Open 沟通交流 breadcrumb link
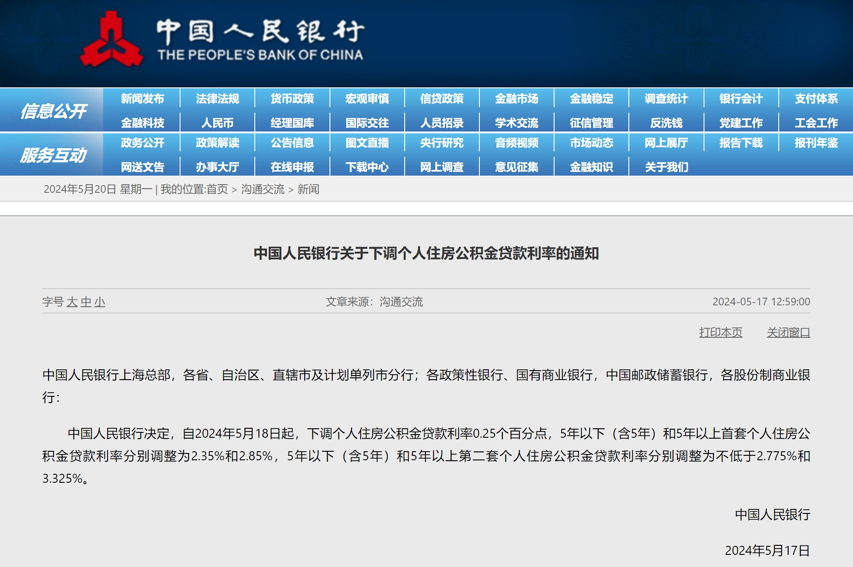The image size is (853, 567). coord(263,189)
